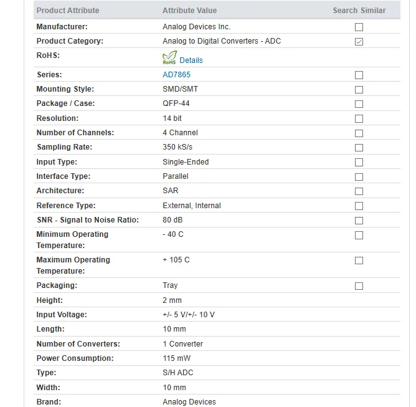The width and height of the screenshot is (416, 407).
Task: Check the Packaging Tray checkbox
Action: (x=359, y=286)
